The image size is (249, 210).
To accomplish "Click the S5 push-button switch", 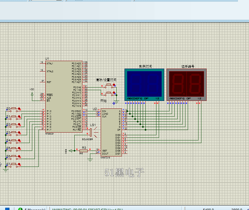I will pos(14,149).
